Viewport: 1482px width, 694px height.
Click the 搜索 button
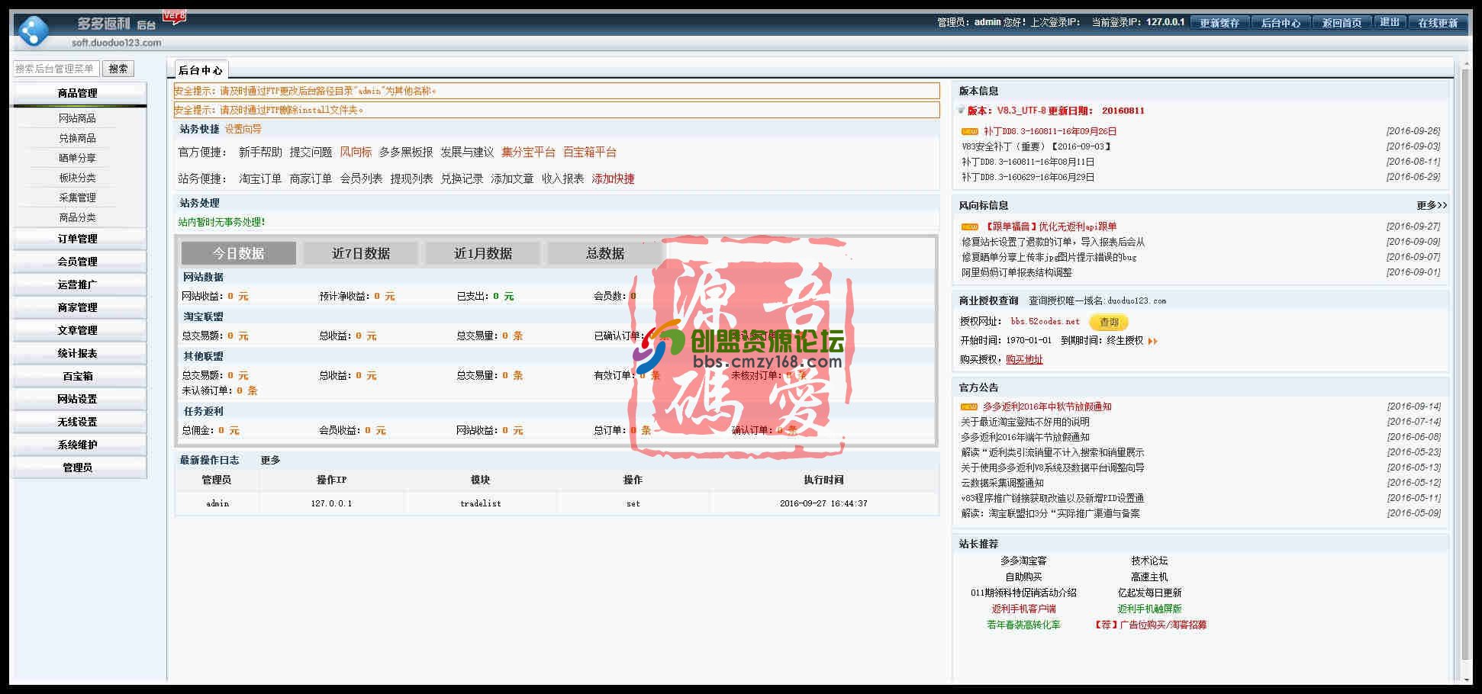[x=118, y=69]
